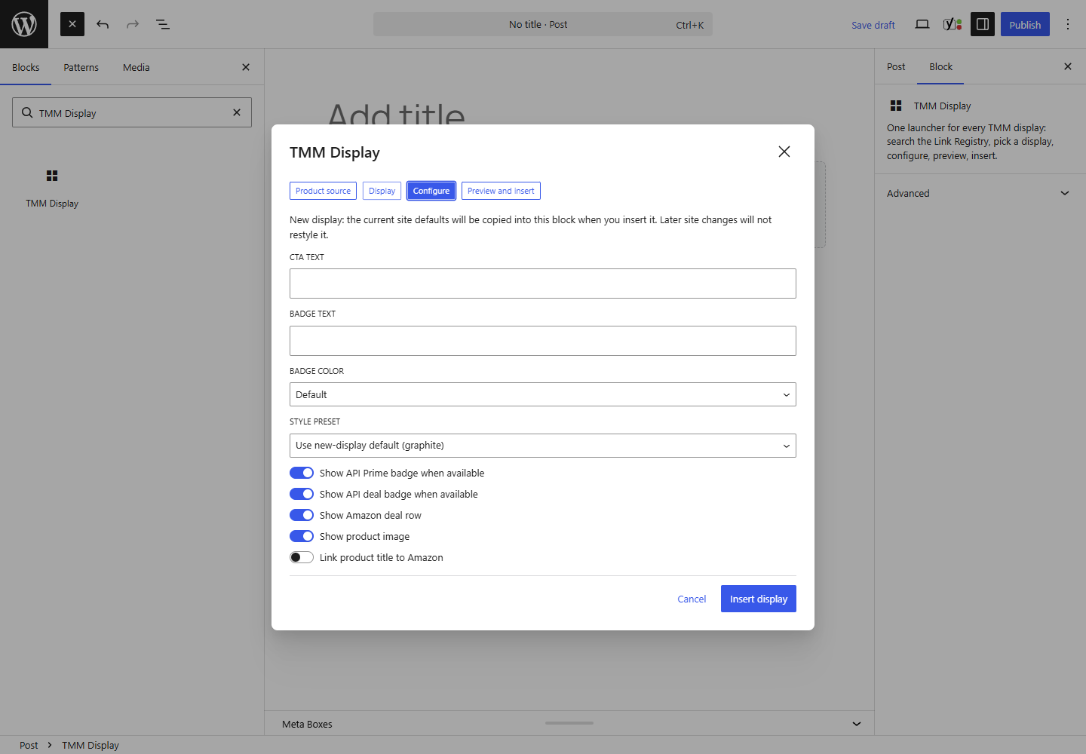Expand the Advanced section
The width and height of the screenshot is (1086, 754).
pos(980,193)
